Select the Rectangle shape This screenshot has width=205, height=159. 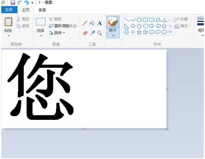[x=145, y=20]
